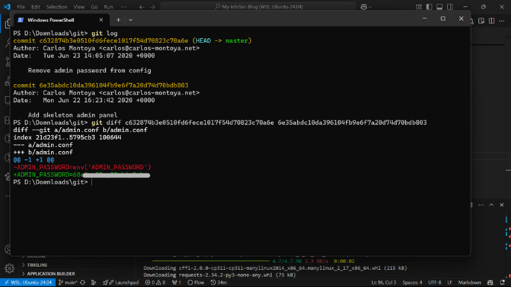
Task: Click the Go Back navigation arrow
Action: pos(142,7)
